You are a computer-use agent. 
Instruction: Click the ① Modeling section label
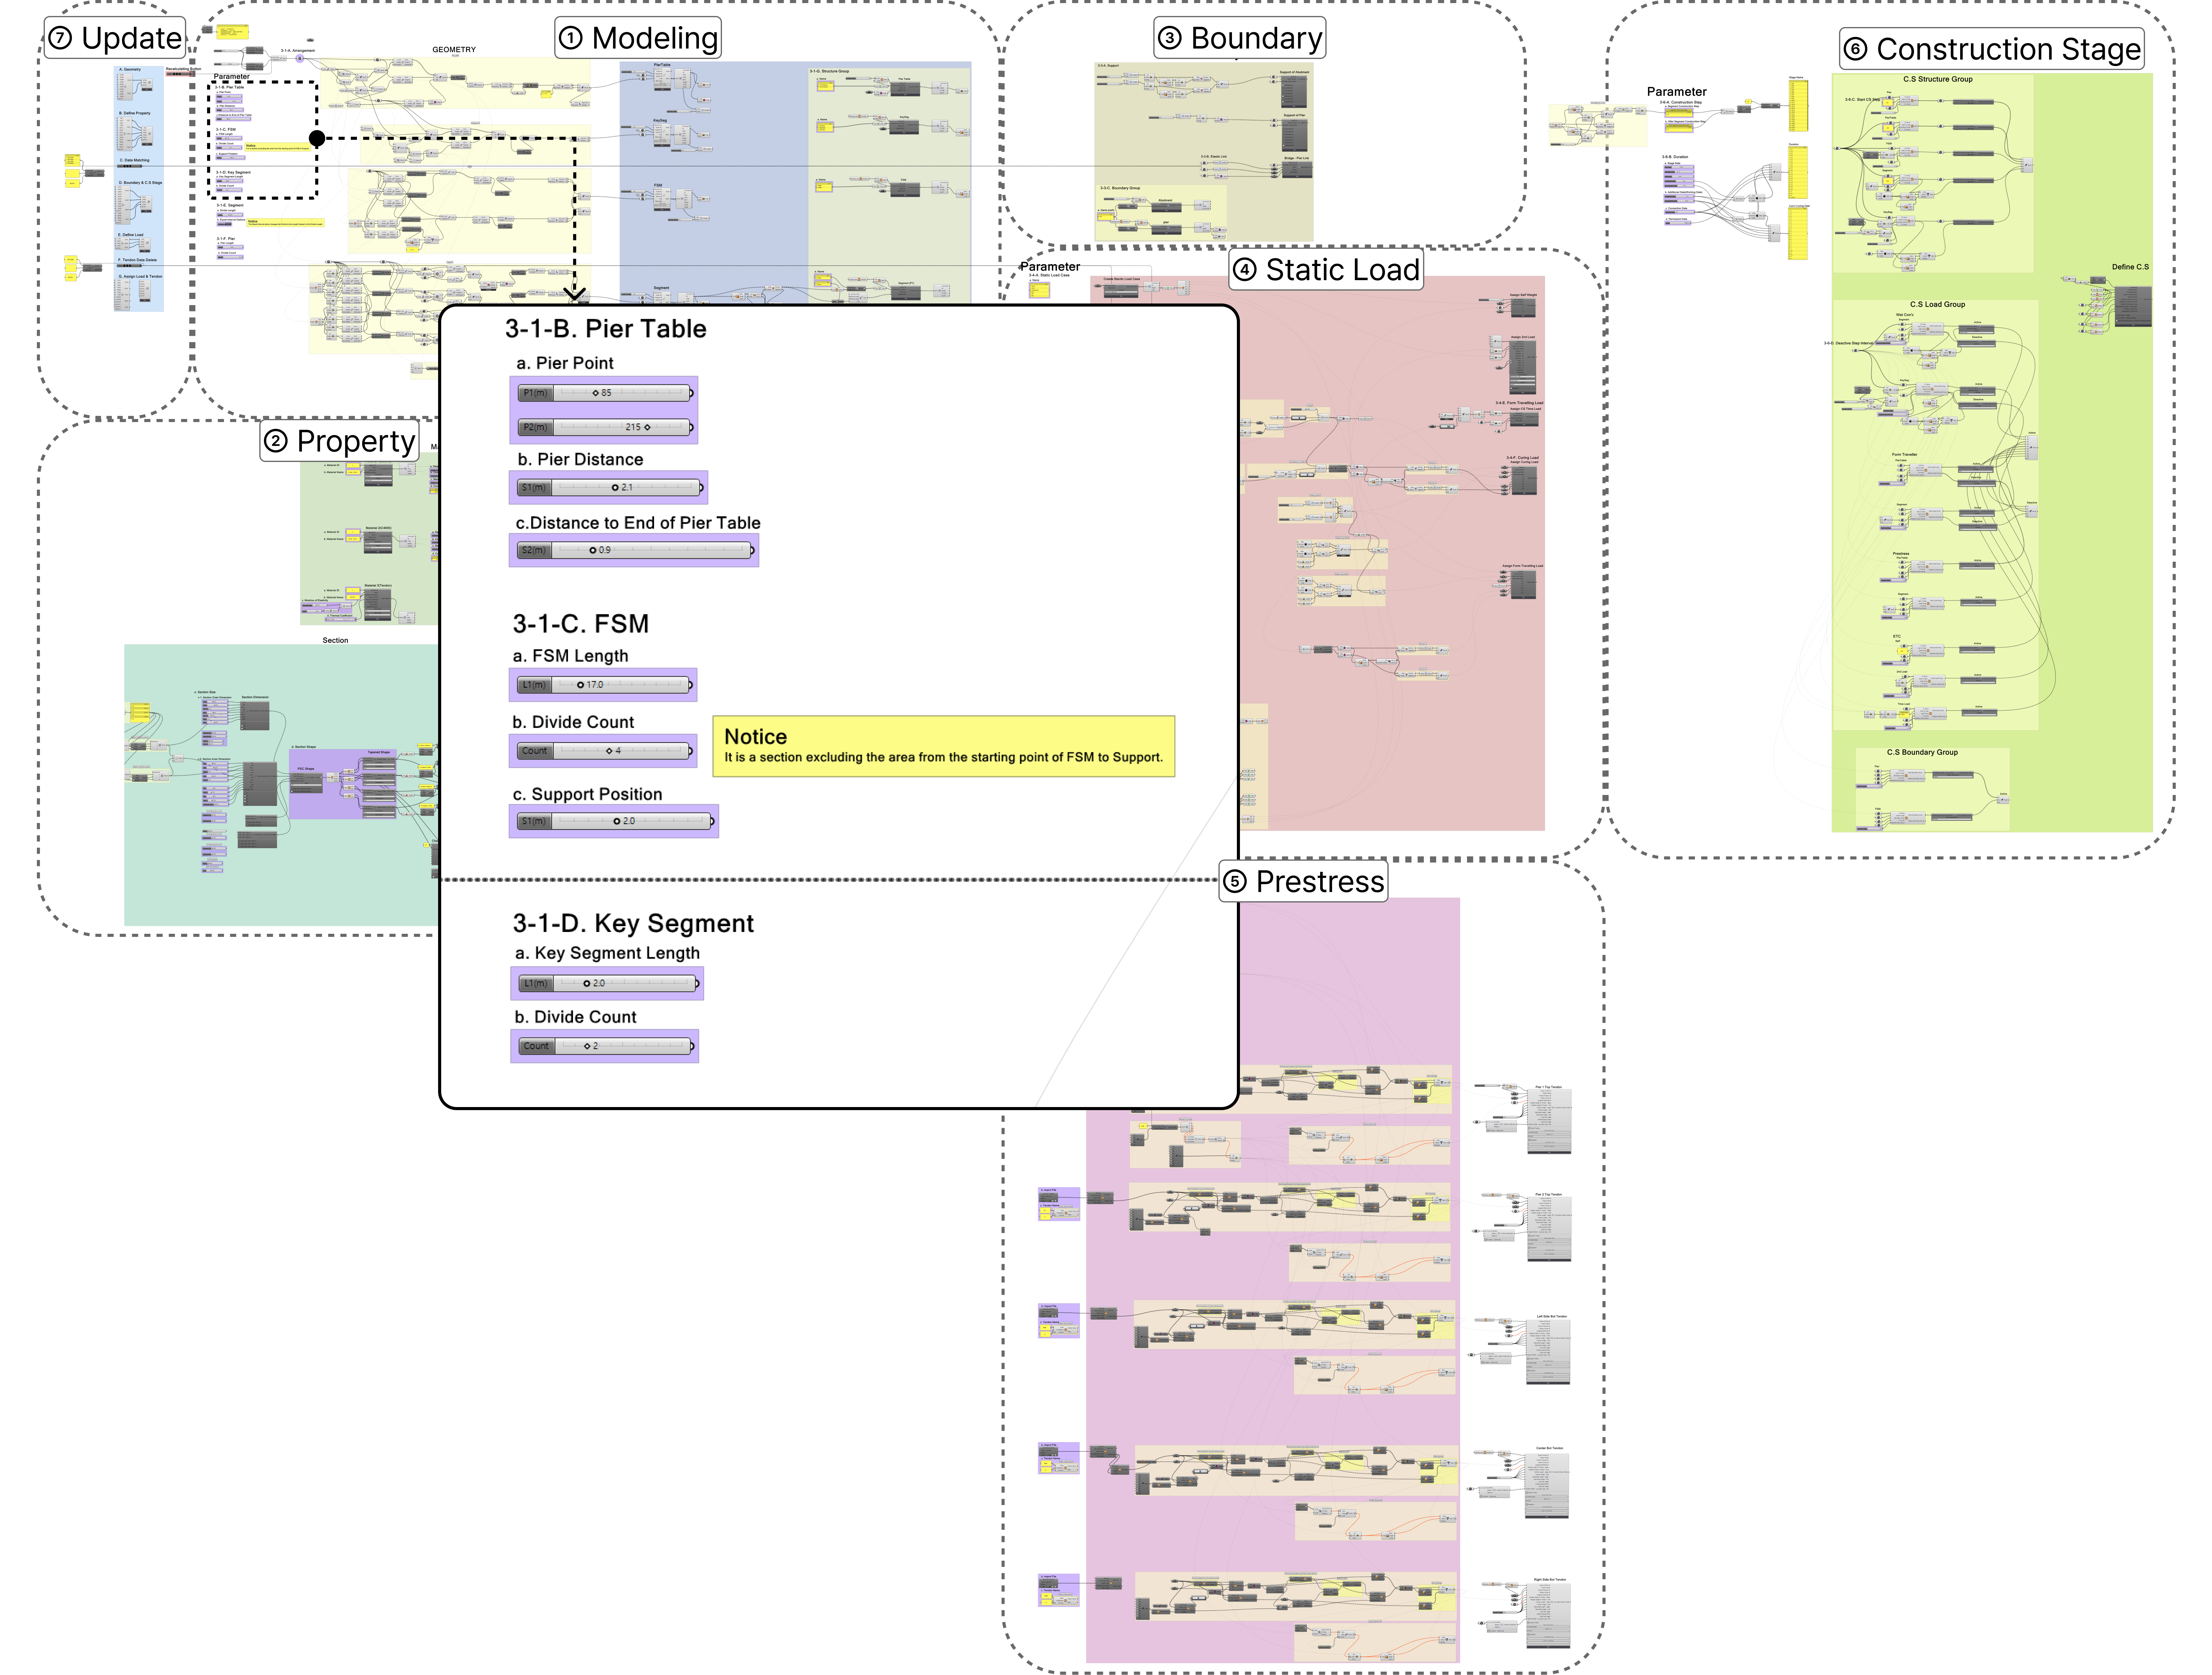click(638, 38)
